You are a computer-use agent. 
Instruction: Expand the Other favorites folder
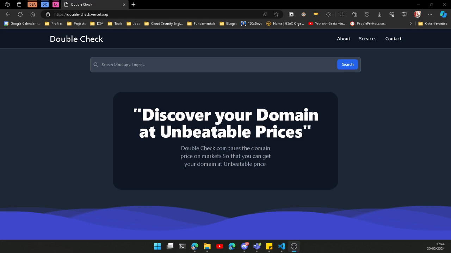coord(432,24)
